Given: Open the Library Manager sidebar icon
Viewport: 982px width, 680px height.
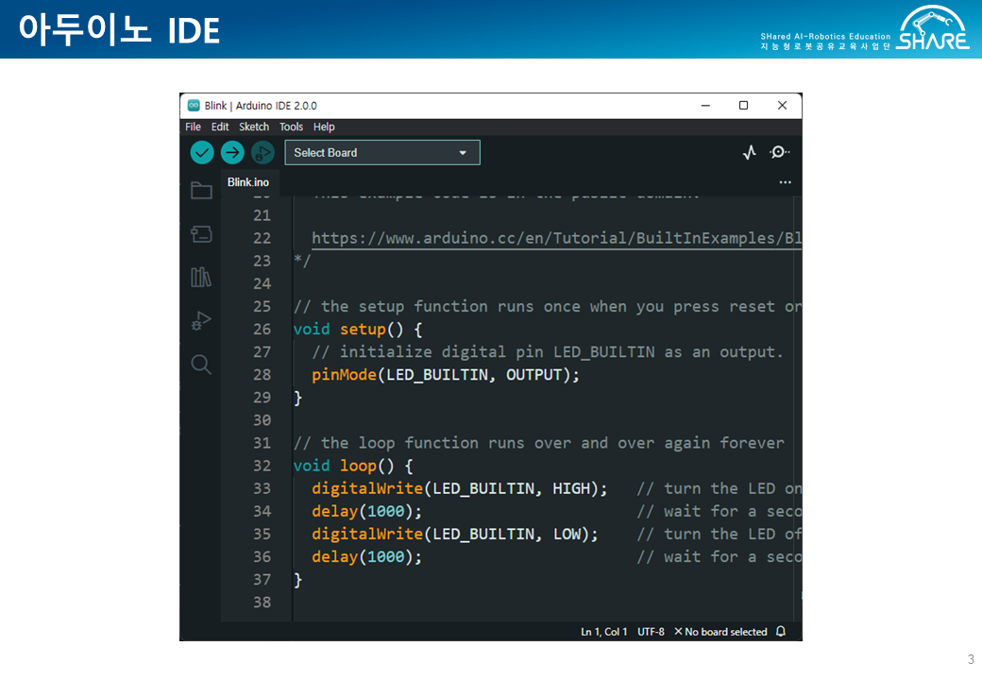Looking at the screenshot, I should 201,277.
